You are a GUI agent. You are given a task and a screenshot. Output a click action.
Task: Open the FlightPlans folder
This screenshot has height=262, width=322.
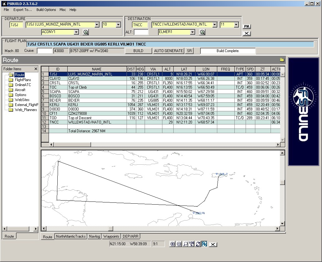pos(23,80)
